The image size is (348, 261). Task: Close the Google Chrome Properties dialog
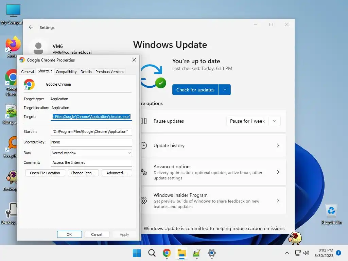point(134,60)
